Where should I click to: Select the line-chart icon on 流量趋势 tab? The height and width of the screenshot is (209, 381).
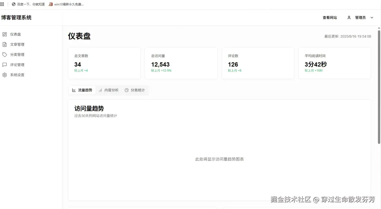pyautogui.click(x=74, y=90)
